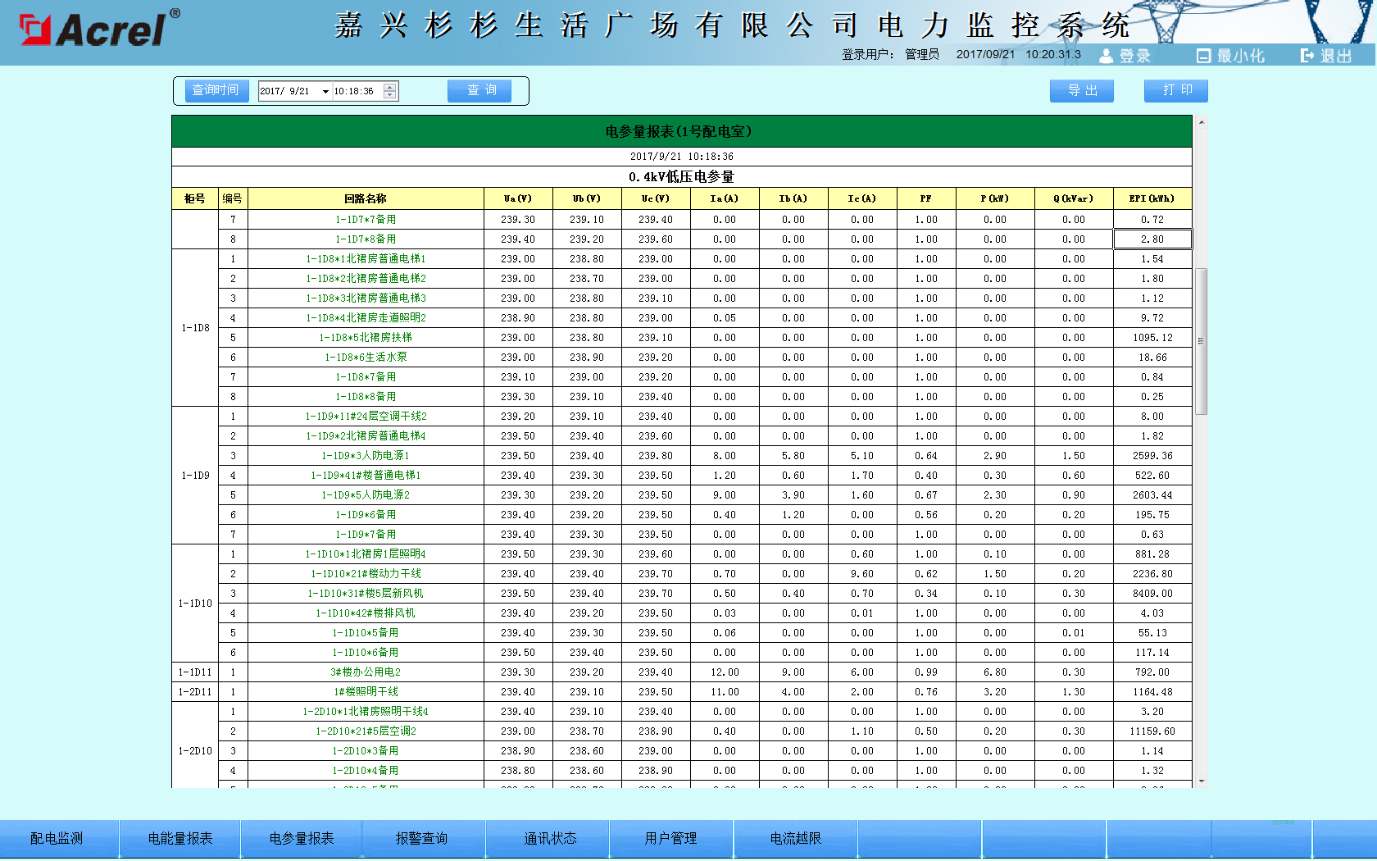Click the 打印 print button
1377x861 pixels.
[x=1175, y=91]
